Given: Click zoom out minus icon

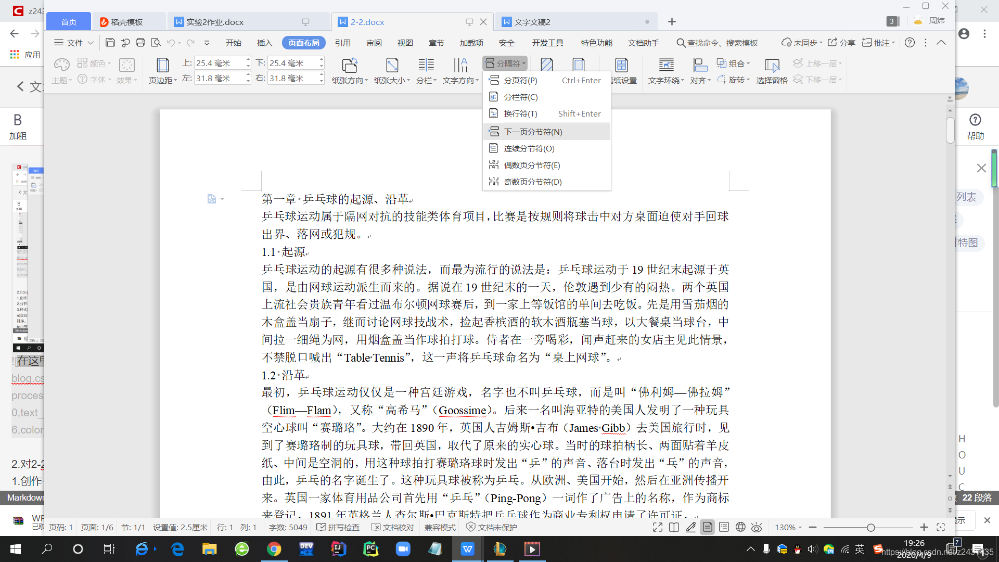Looking at the screenshot, I should point(813,527).
